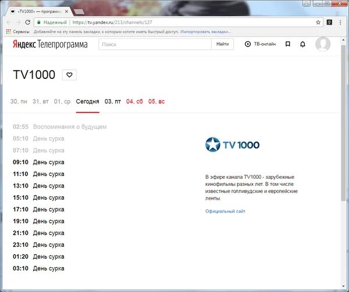Reload the page in Chrome

pyautogui.click(x=27, y=22)
